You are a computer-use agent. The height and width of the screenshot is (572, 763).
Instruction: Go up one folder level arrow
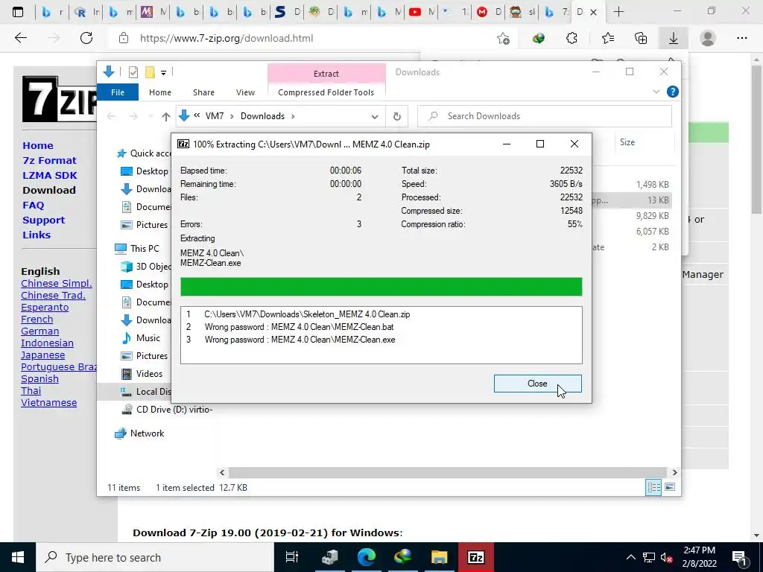[166, 116]
